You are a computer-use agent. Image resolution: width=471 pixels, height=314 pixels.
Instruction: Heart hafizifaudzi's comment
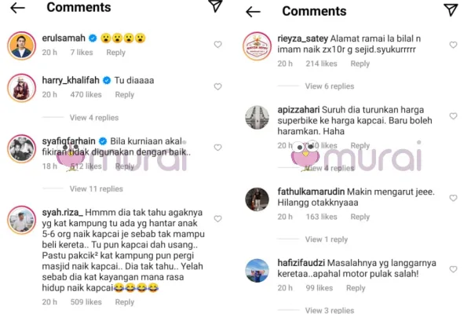pyautogui.click(x=453, y=269)
